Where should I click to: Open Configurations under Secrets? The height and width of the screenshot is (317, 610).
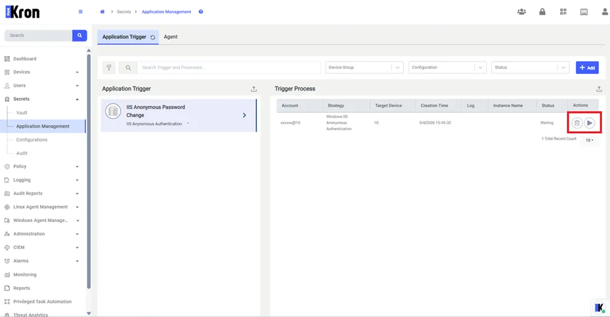(x=31, y=139)
